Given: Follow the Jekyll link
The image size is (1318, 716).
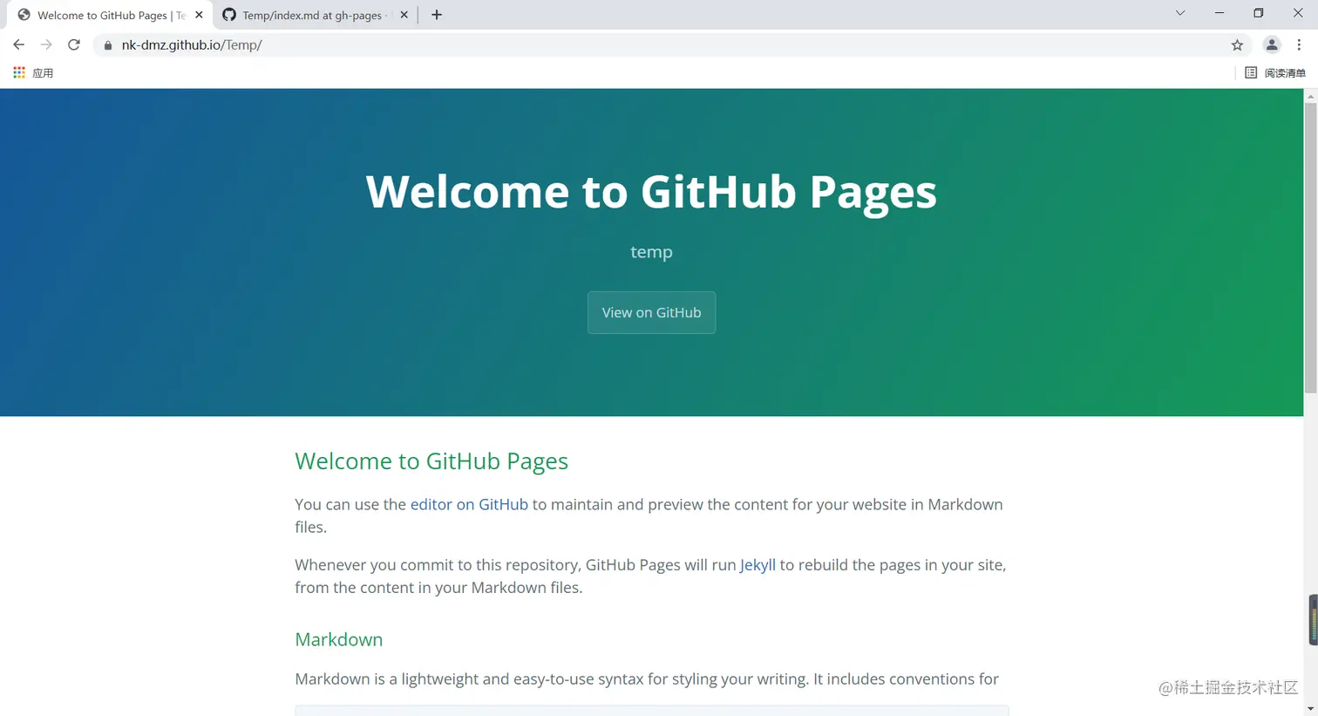Looking at the screenshot, I should [758, 564].
